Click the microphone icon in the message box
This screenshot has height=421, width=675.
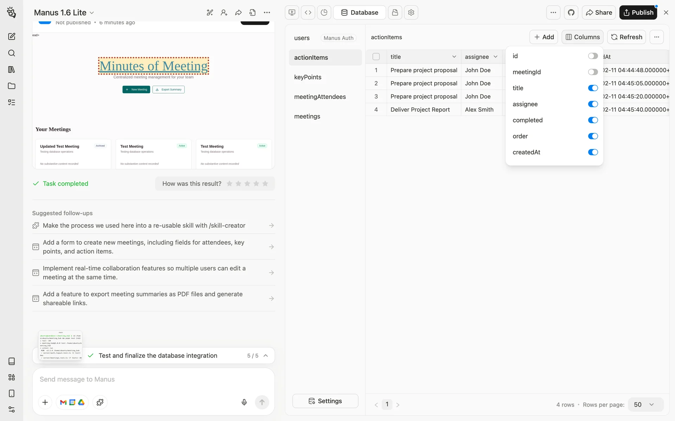click(x=244, y=402)
